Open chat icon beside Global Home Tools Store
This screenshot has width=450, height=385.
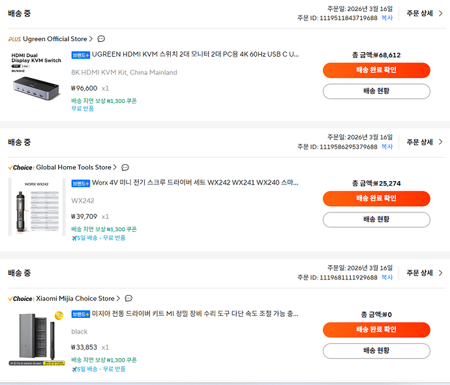click(x=125, y=167)
